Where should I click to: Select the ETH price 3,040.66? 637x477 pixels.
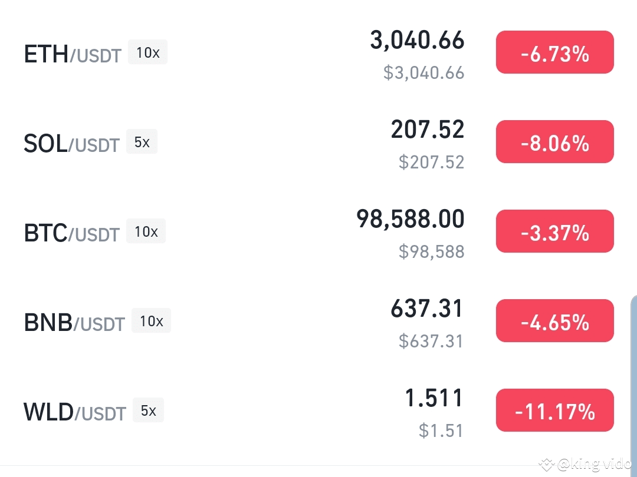click(417, 40)
